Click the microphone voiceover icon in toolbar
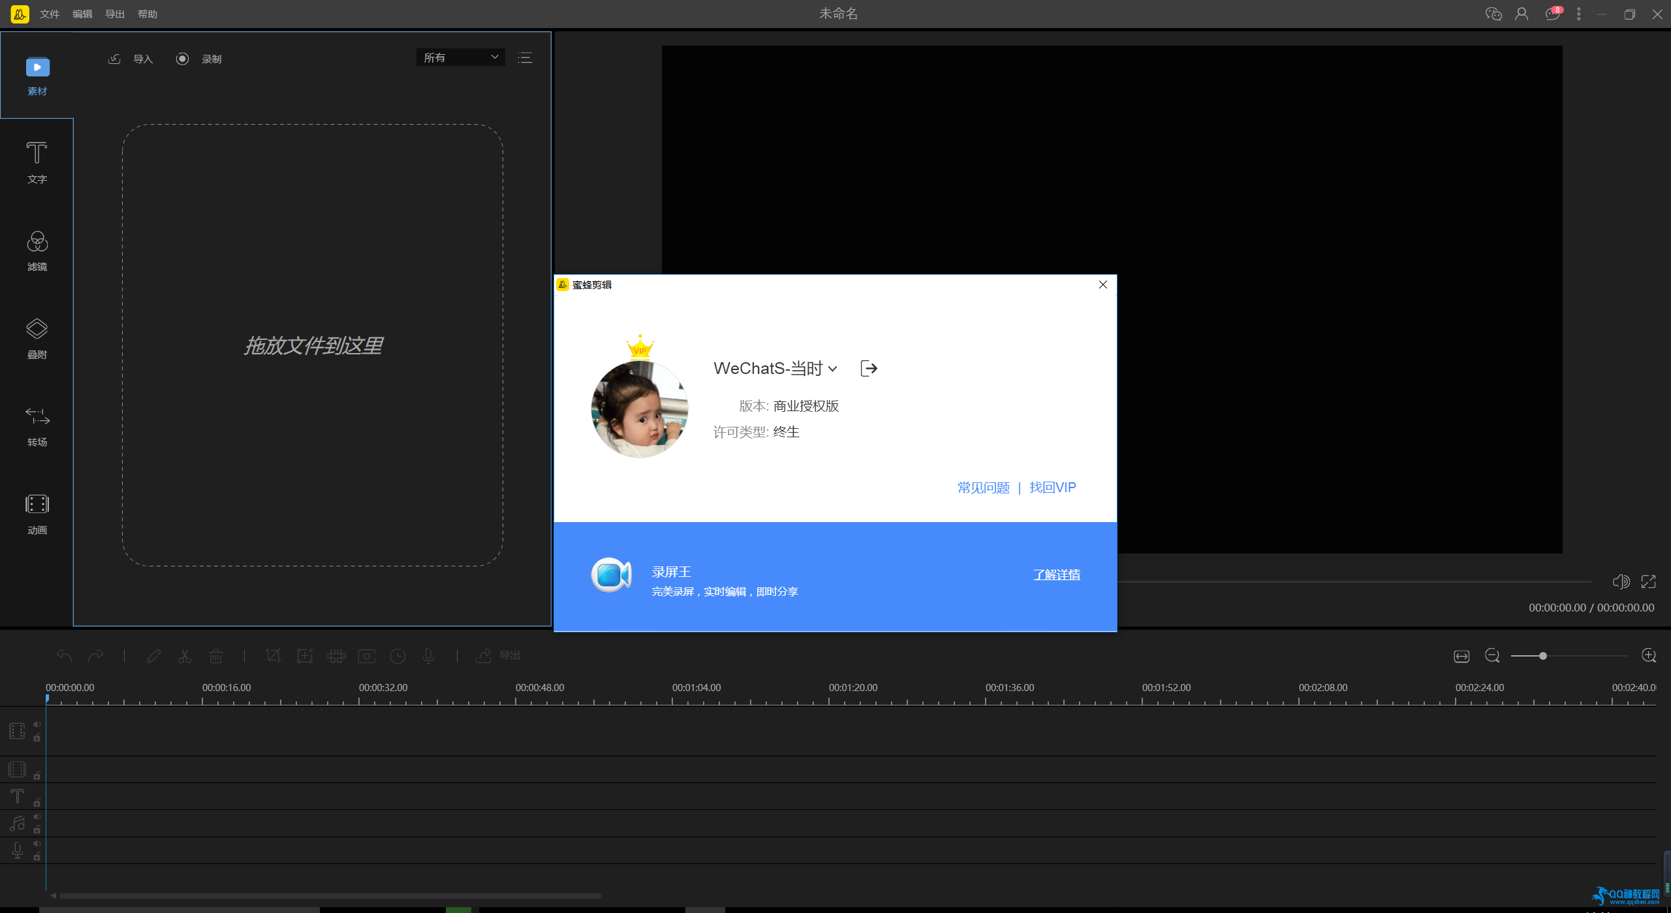The image size is (1671, 913). (x=428, y=655)
